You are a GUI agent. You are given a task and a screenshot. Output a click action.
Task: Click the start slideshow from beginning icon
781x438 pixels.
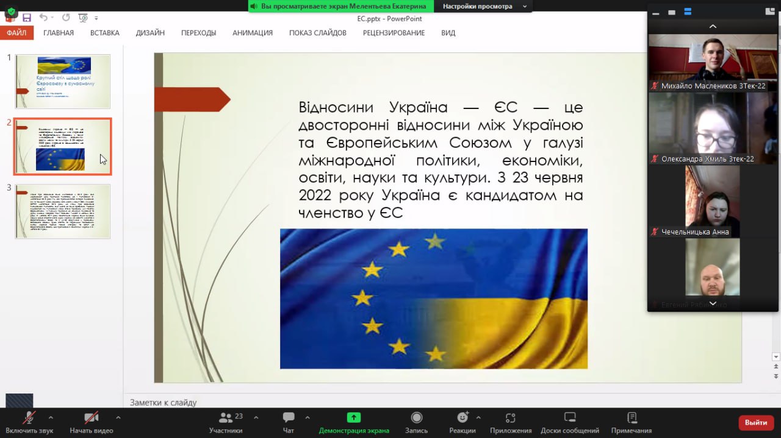click(x=84, y=18)
